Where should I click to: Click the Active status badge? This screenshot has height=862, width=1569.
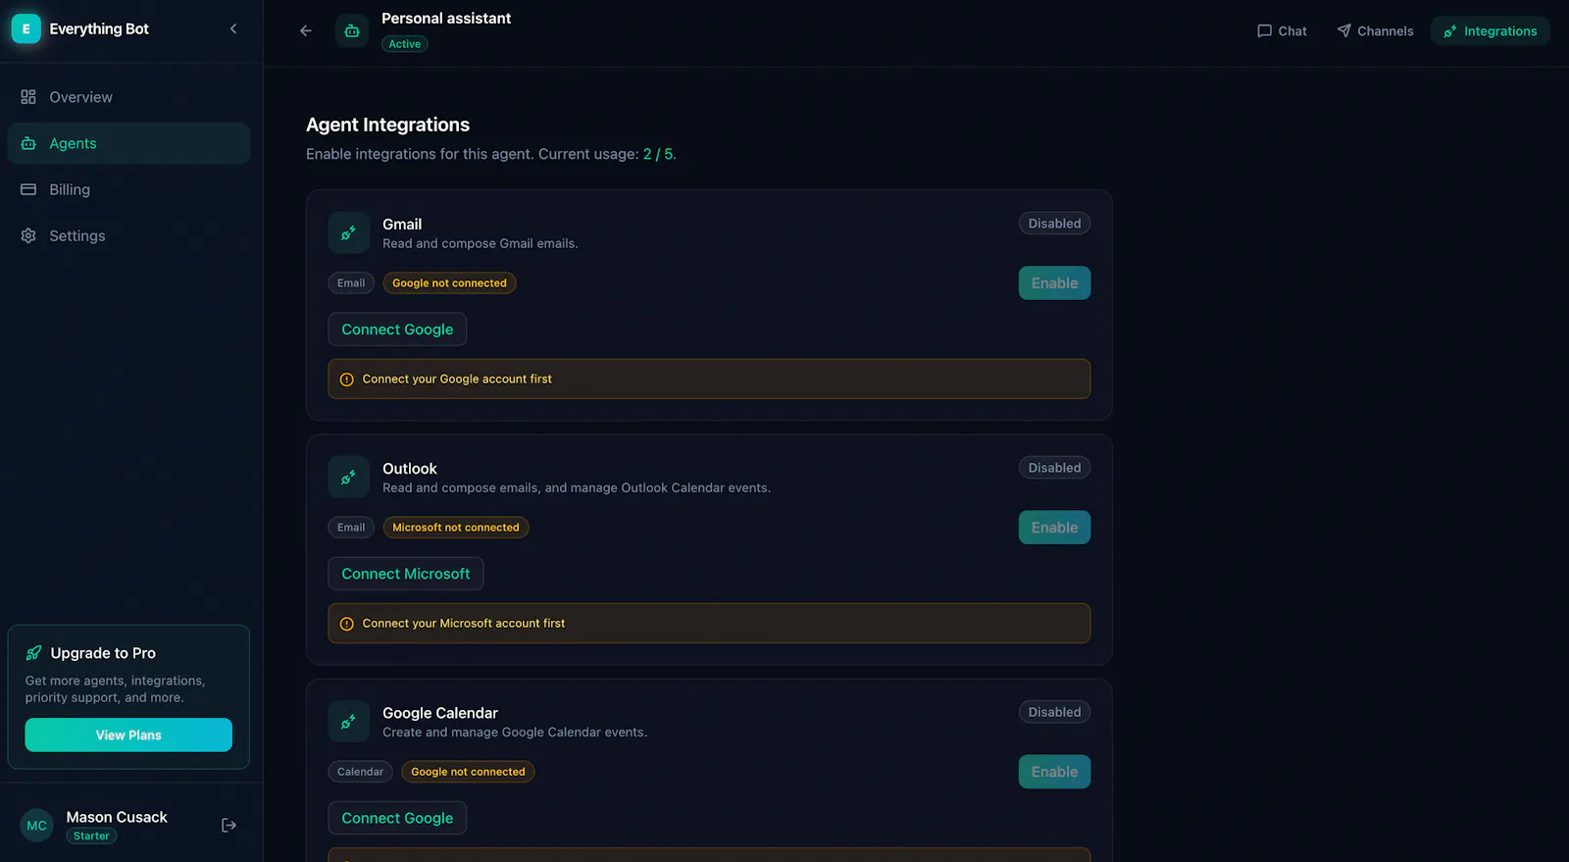404,44
